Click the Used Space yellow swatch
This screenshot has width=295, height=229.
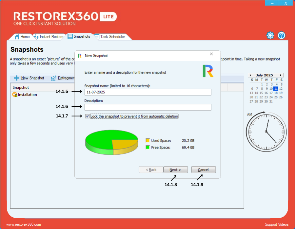pyautogui.click(x=147, y=141)
